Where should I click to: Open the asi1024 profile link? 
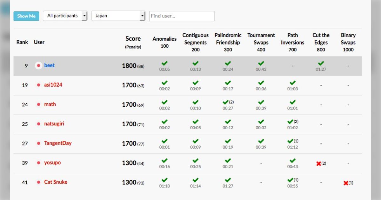(x=53, y=85)
